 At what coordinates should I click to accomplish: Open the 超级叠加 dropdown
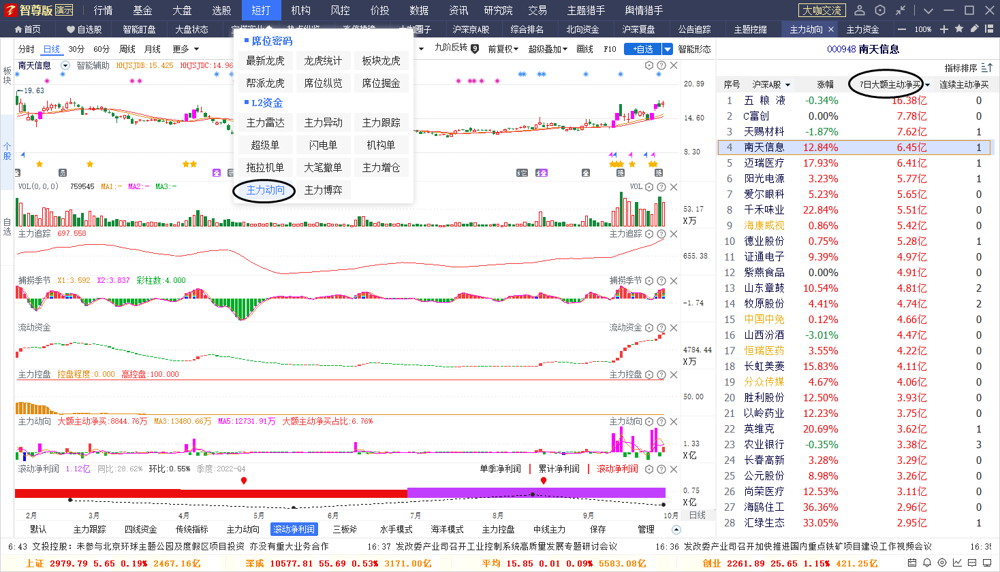pos(548,49)
